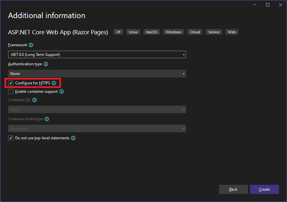
Task: Click the top-level statements info icon
Action: click(73, 138)
